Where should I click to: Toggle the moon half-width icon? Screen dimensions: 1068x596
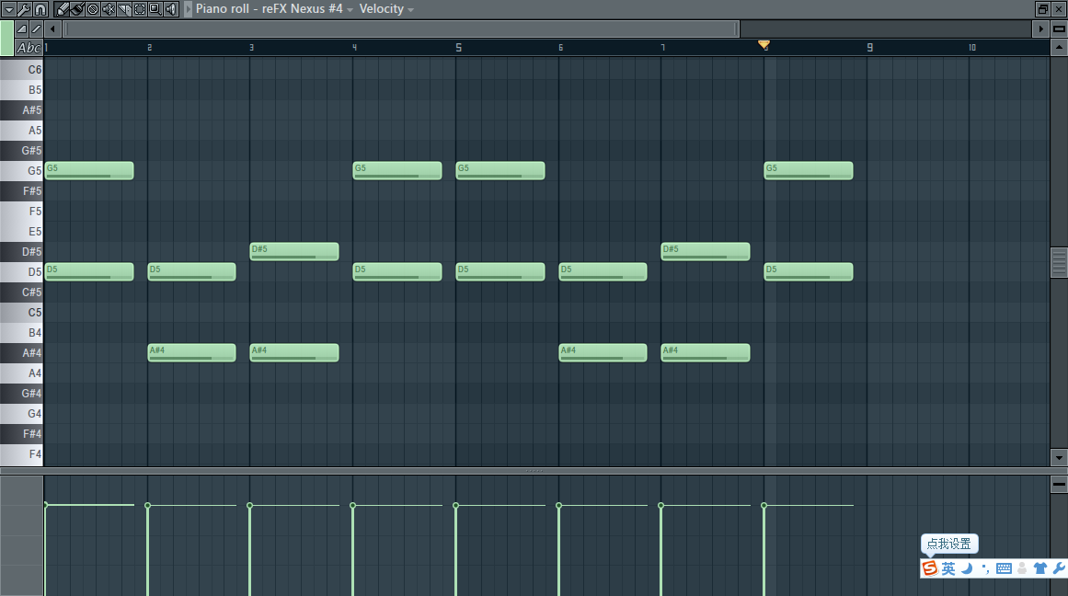967,568
